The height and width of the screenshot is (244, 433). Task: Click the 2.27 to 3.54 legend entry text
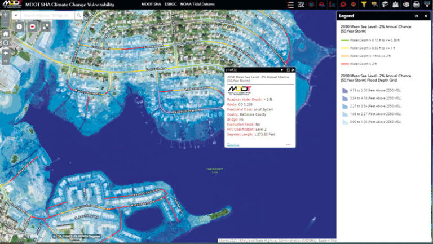tap(375, 106)
